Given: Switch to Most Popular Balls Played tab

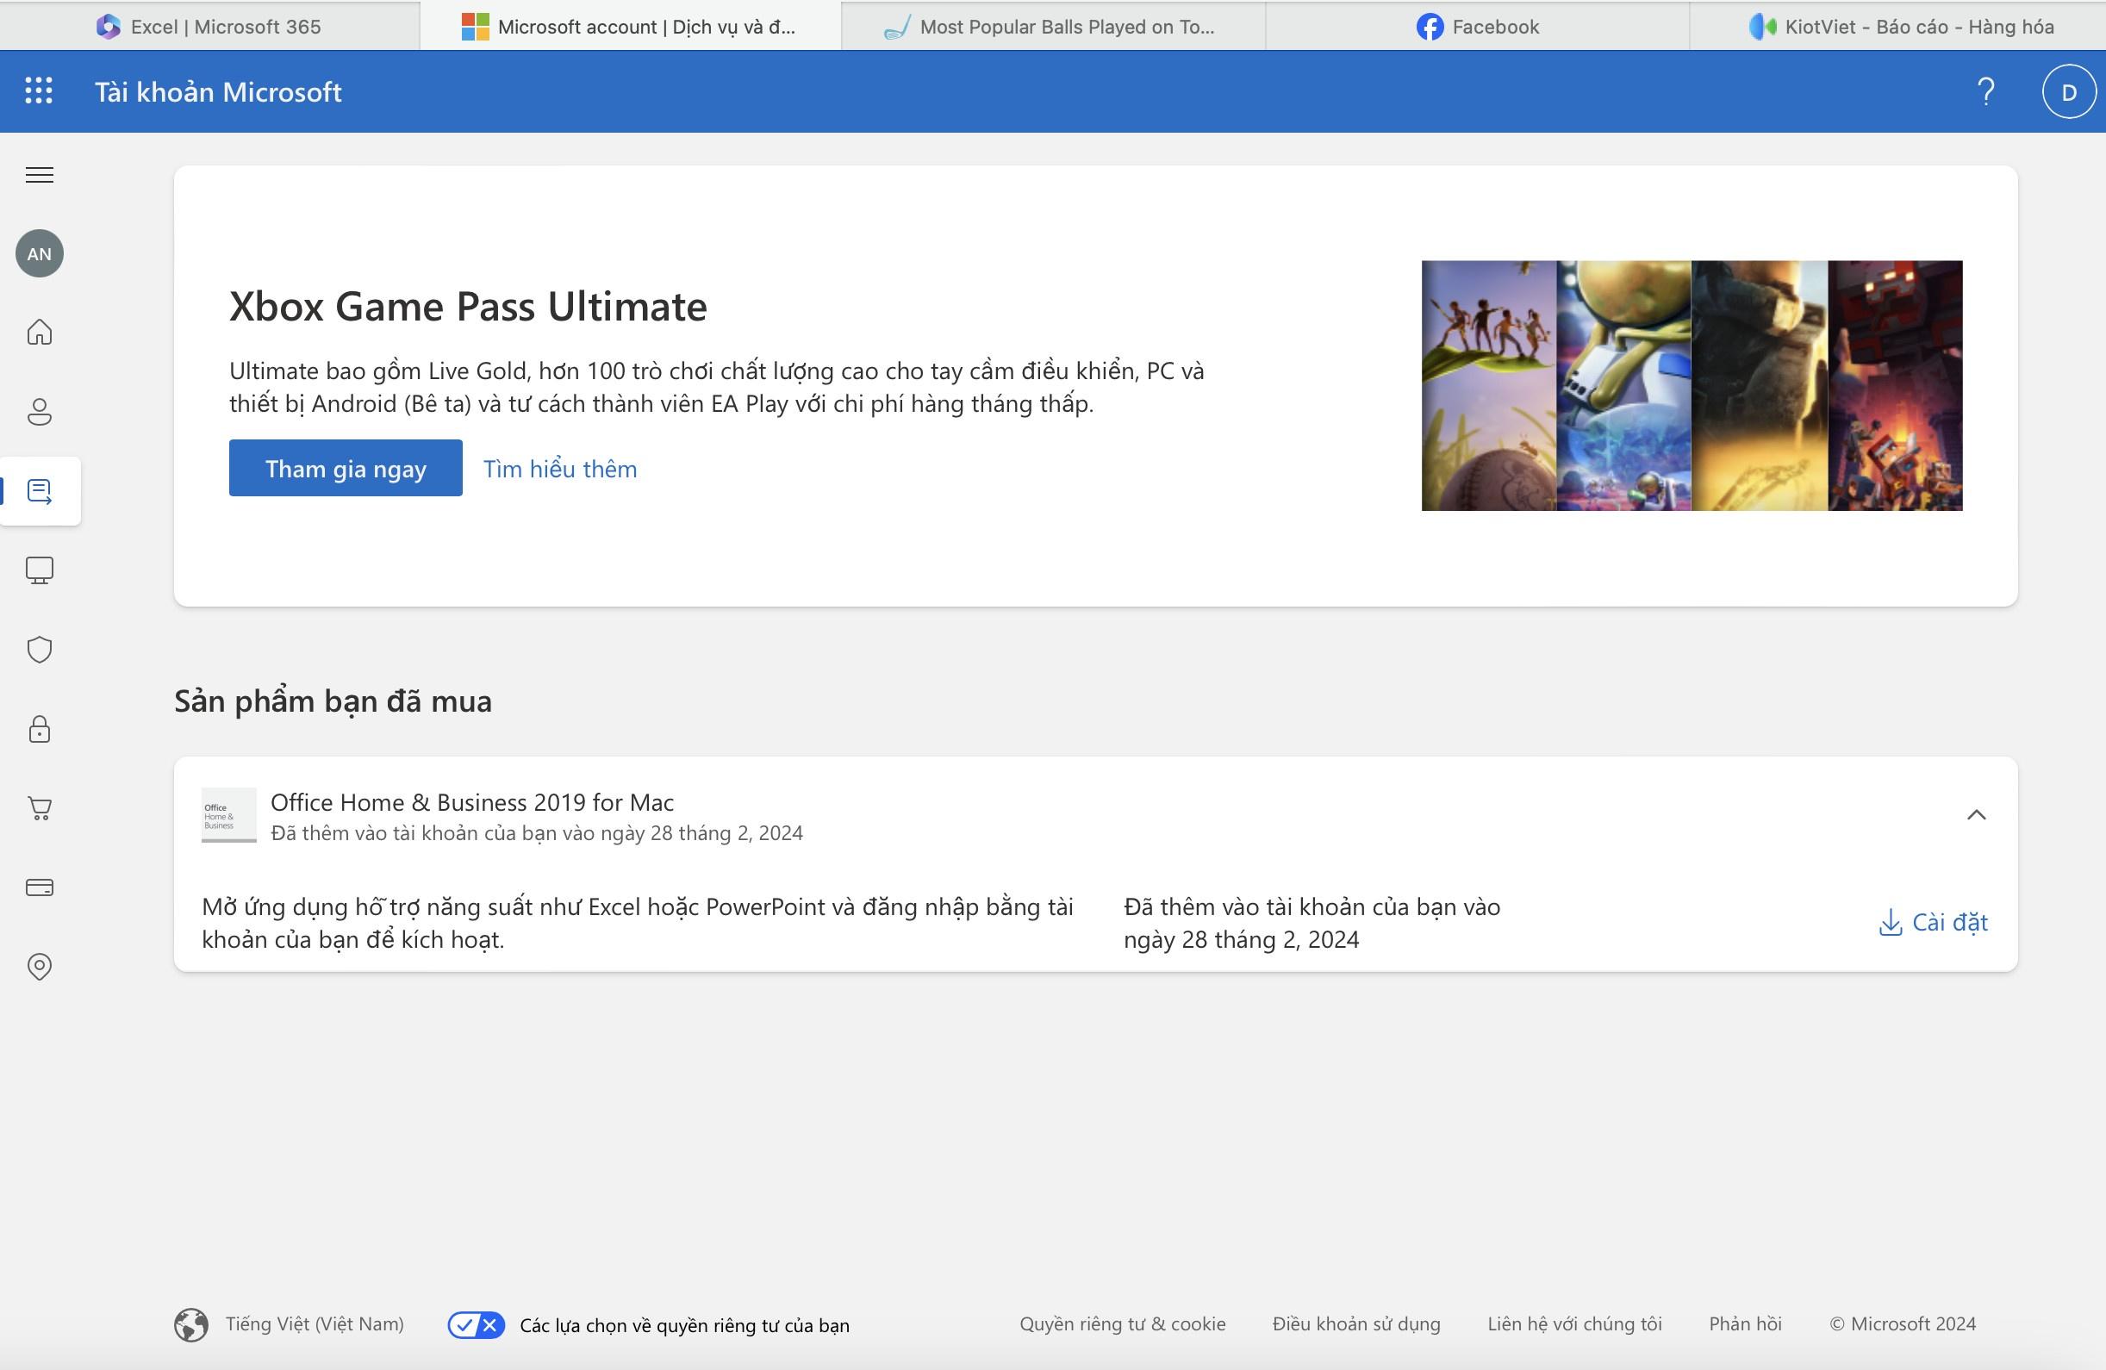Looking at the screenshot, I should (x=1053, y=26).
